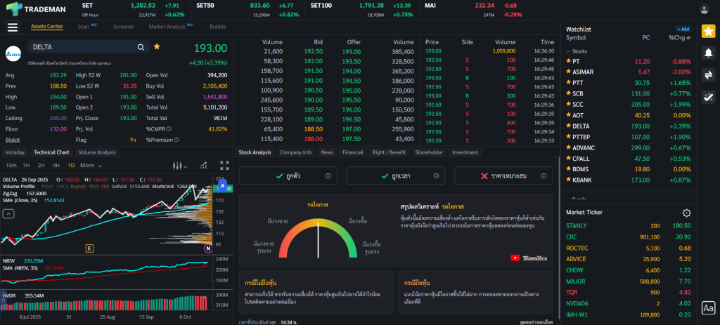Open the YouTube tutorial video link
Screen dimensions: 720x325
[x=529, y=258]
